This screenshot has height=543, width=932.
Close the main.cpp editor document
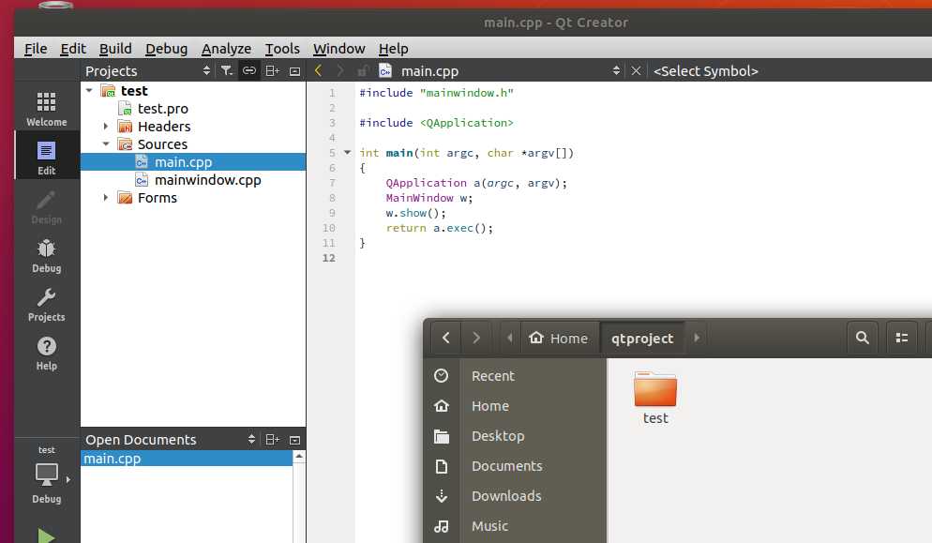tap(636, 70)
